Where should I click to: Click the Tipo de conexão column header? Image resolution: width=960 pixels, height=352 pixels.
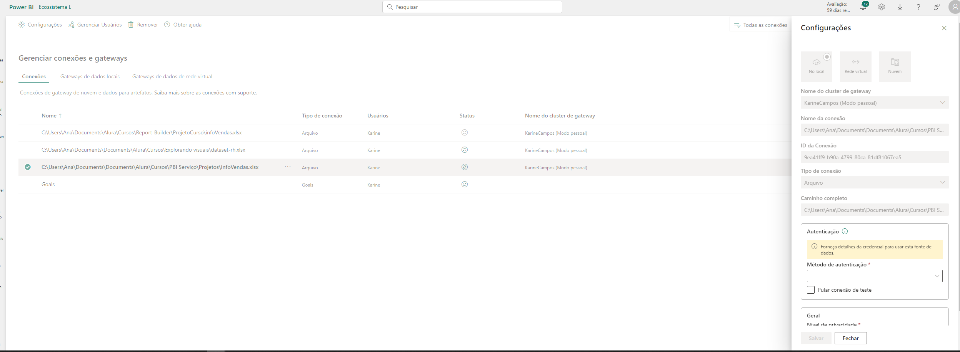click(x=322, y=116)
